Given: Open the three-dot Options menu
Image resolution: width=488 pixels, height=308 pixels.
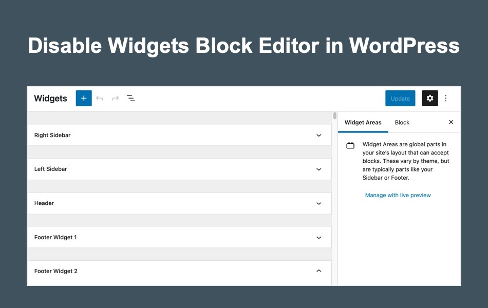Looking at the screenshot, I should click(446, 98).
